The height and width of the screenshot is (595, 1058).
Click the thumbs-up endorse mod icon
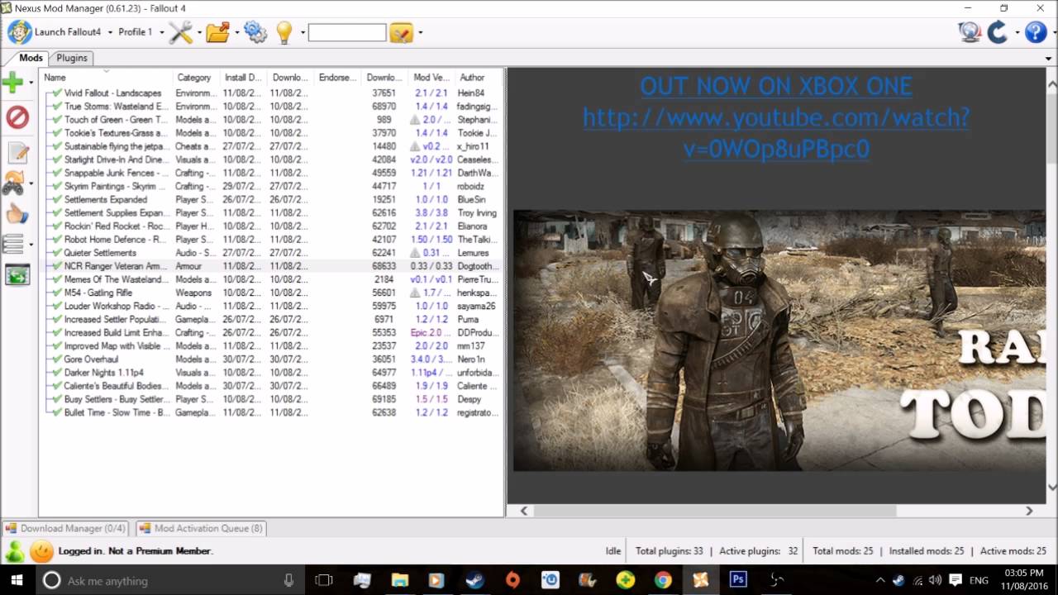click(17, 214)
